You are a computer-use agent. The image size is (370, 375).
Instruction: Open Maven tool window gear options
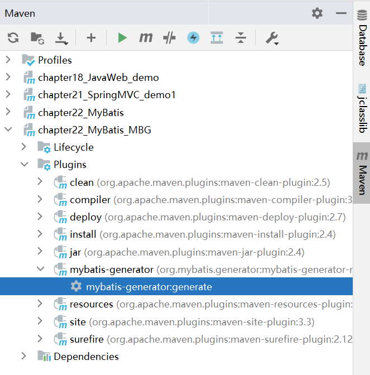(x=317, y=13)
